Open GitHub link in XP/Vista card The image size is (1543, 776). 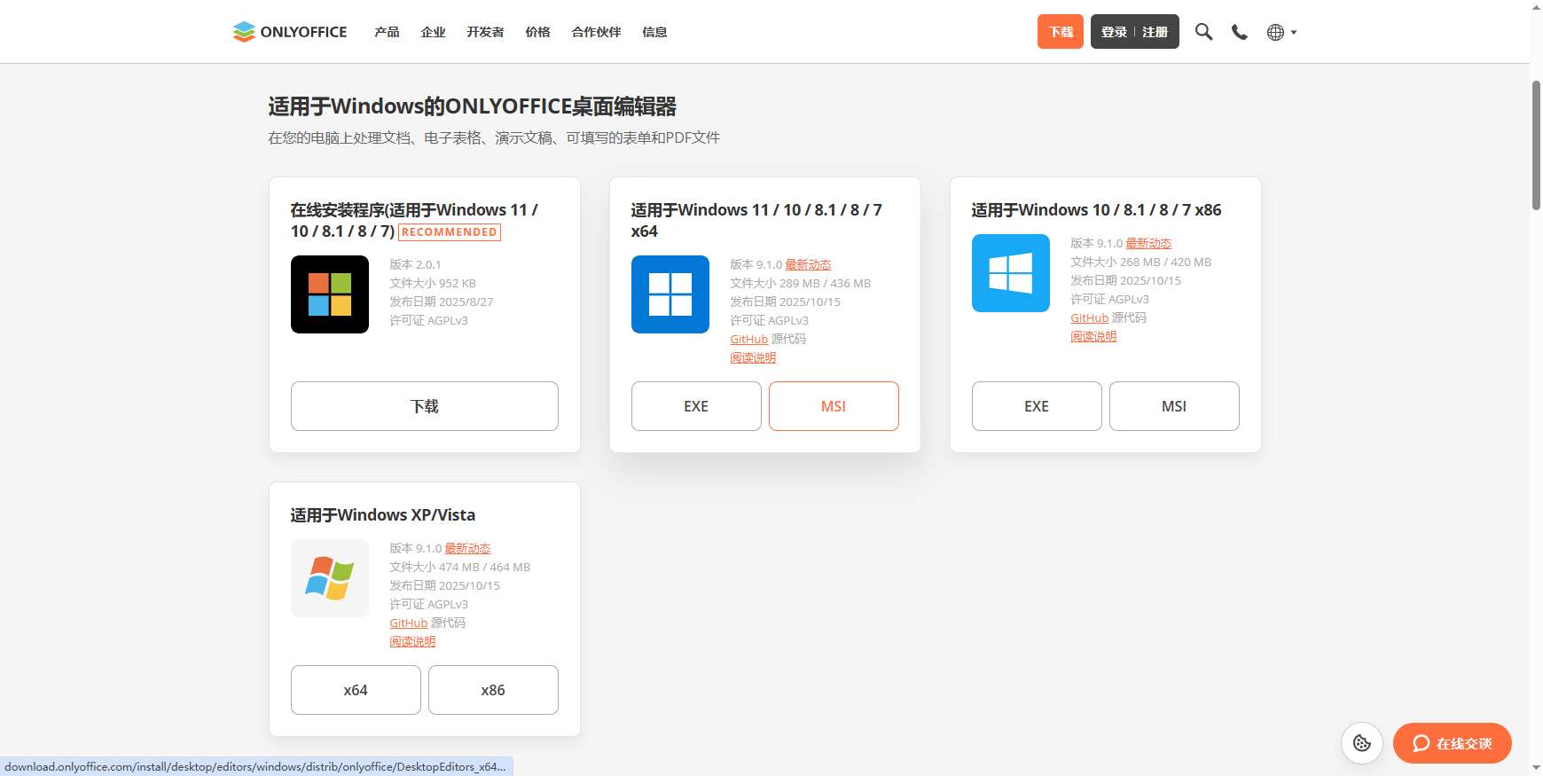click(x=409, y=623)
